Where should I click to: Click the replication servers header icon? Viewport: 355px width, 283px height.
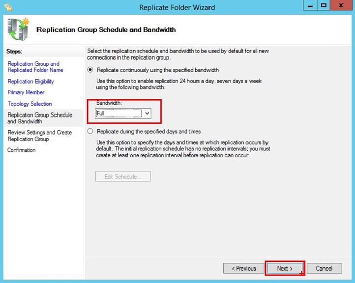pyautogui.click(x=18, y=29)
